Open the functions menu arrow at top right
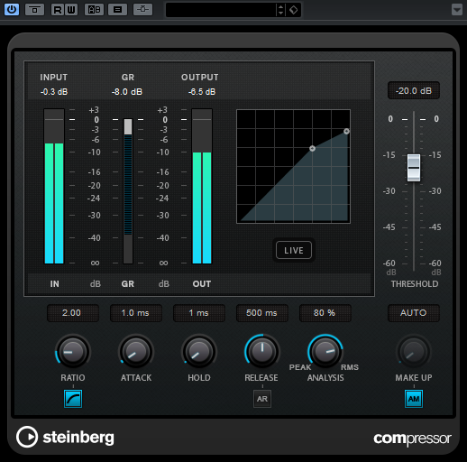Screen dimensions: 467x462 [x=457, y=10]
